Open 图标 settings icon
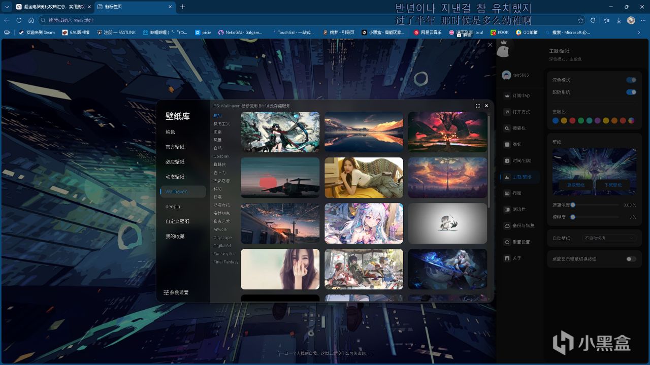 [507, 144]
